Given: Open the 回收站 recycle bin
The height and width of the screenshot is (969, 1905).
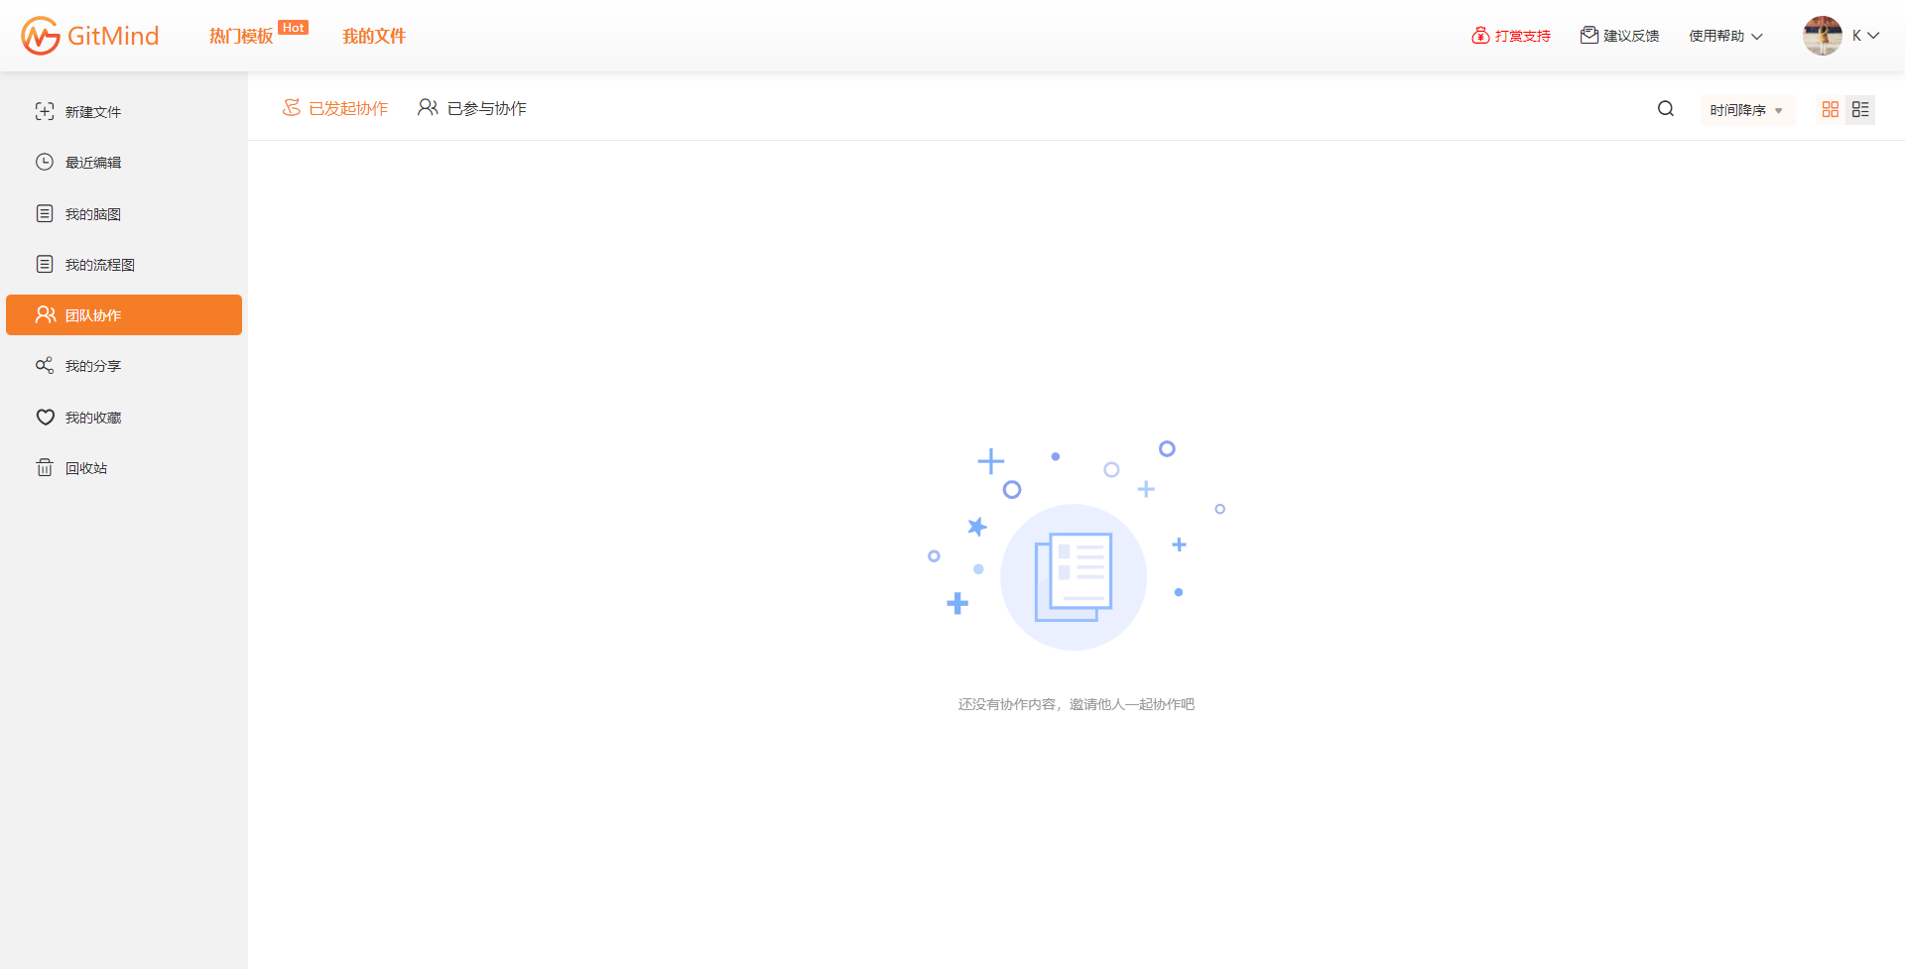Looking at the screenshot, I should (x=85, y=468).
